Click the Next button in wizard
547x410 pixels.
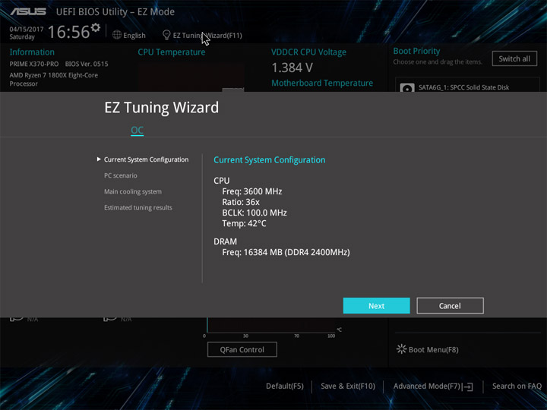(376, 306)
